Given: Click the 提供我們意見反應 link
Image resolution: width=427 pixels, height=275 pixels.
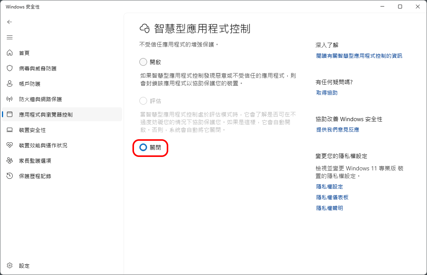Looking at the screenshot, I should pos(338,130).
